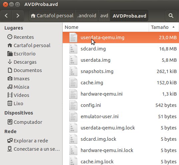
Task: Click the home icon in the path bar
Action: [33, 16]
